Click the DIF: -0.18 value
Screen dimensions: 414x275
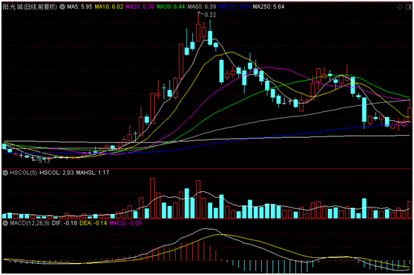click(x=65, y=223)
